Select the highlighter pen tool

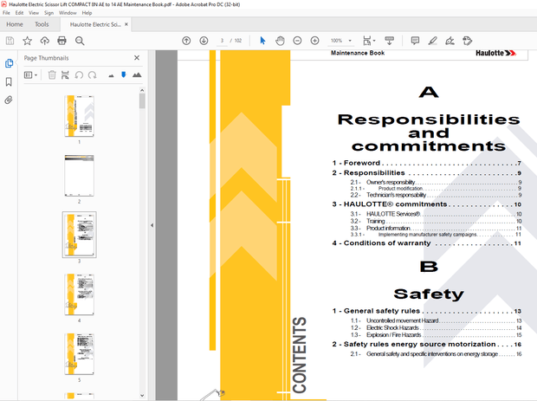point(432,41)
